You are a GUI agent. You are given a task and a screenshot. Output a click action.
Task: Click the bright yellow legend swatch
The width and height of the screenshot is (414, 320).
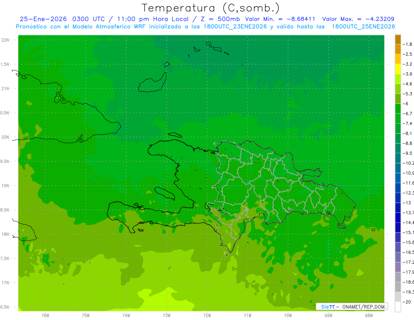tap(398, 69)
